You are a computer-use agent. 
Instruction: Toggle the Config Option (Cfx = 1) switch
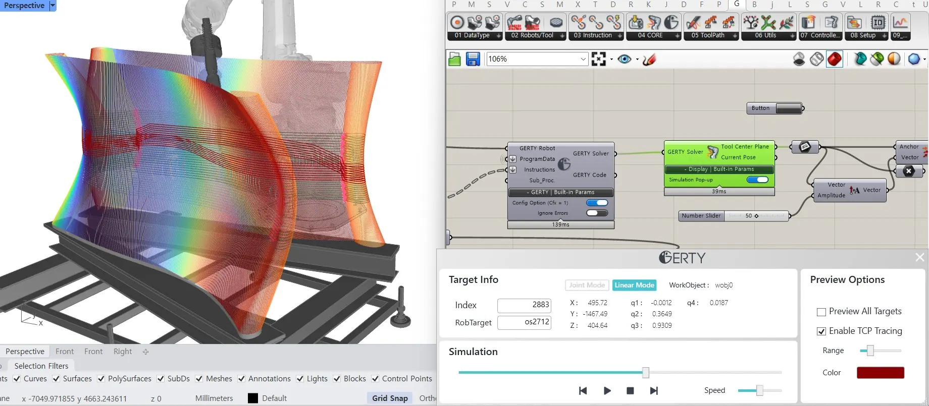tap(597, 203)
